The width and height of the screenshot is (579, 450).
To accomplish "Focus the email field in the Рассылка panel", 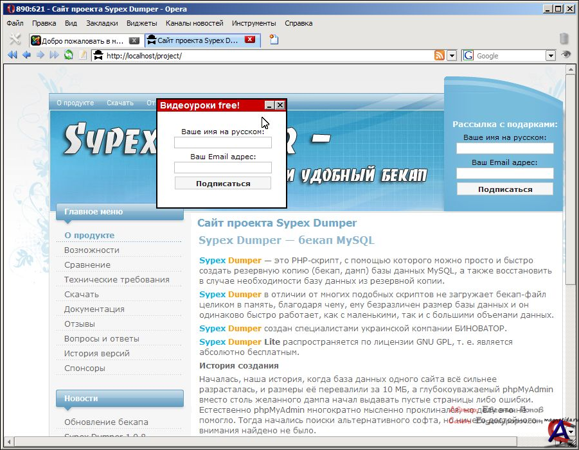I will click(x=504, y=173).
